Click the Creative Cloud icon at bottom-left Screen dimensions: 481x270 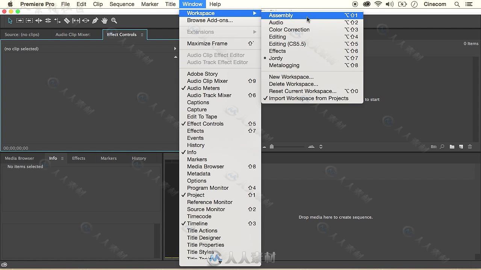pos(5,265)
